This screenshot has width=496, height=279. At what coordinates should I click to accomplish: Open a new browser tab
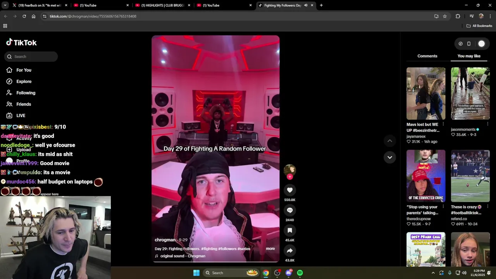click(321, 5)
